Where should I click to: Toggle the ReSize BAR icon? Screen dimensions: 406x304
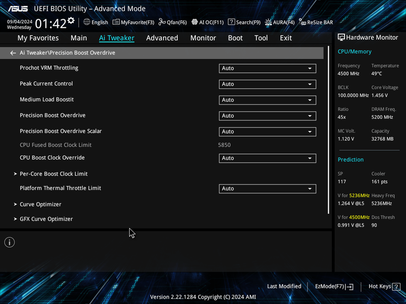(x=302, y=22)
